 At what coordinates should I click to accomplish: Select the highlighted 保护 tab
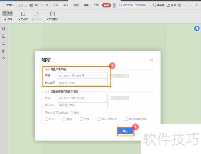tap(106, 5)
